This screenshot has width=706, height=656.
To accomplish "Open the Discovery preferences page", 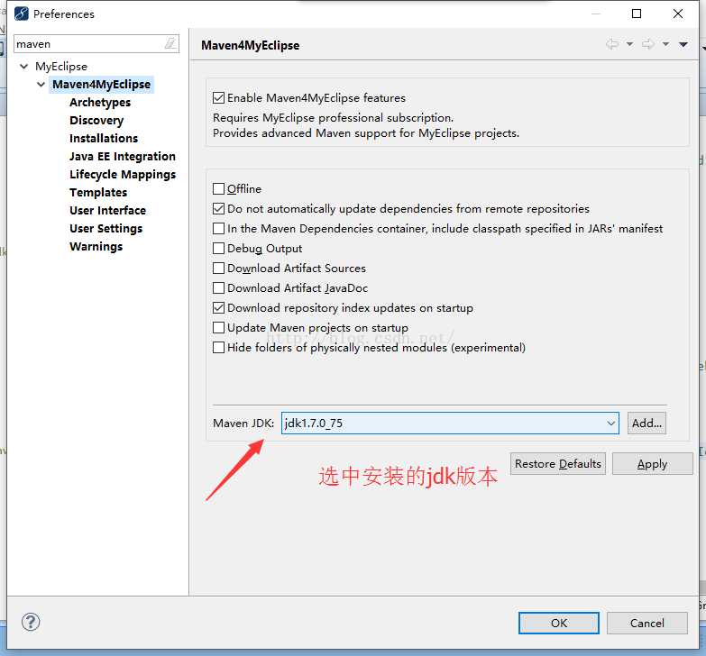I will point(96,121).
